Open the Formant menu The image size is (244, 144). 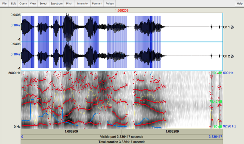pos(96,3)
